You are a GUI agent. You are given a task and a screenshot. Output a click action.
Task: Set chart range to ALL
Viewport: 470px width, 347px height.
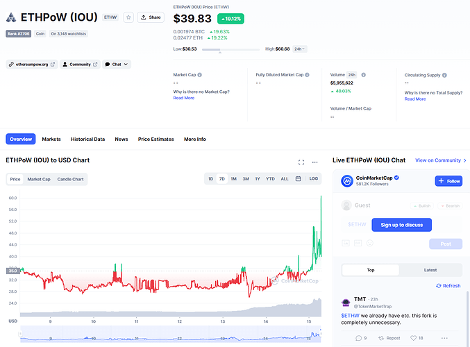click(285, 178)
